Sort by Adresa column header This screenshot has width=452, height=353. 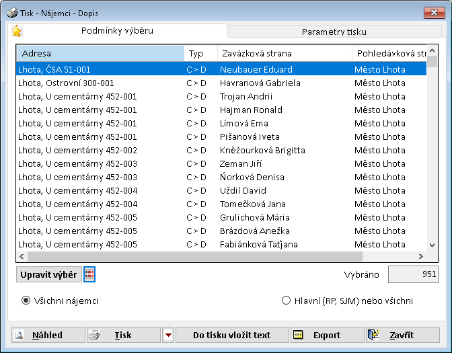click(100, 53)
